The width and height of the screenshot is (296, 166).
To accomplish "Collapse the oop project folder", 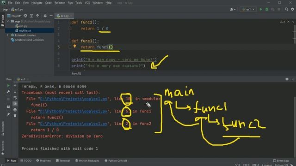I will coord(8,21).
